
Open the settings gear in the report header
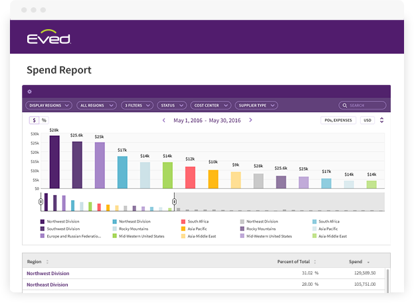tap(29, 91)
